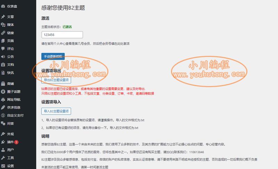278x169 pixels.
Task: Click the 设置项导出 section heading
Action: point(51,71)
